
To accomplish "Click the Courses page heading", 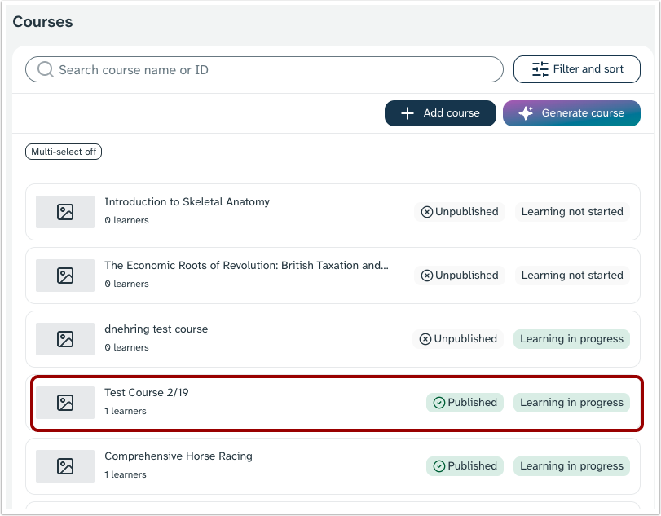I will click(42, 22).
